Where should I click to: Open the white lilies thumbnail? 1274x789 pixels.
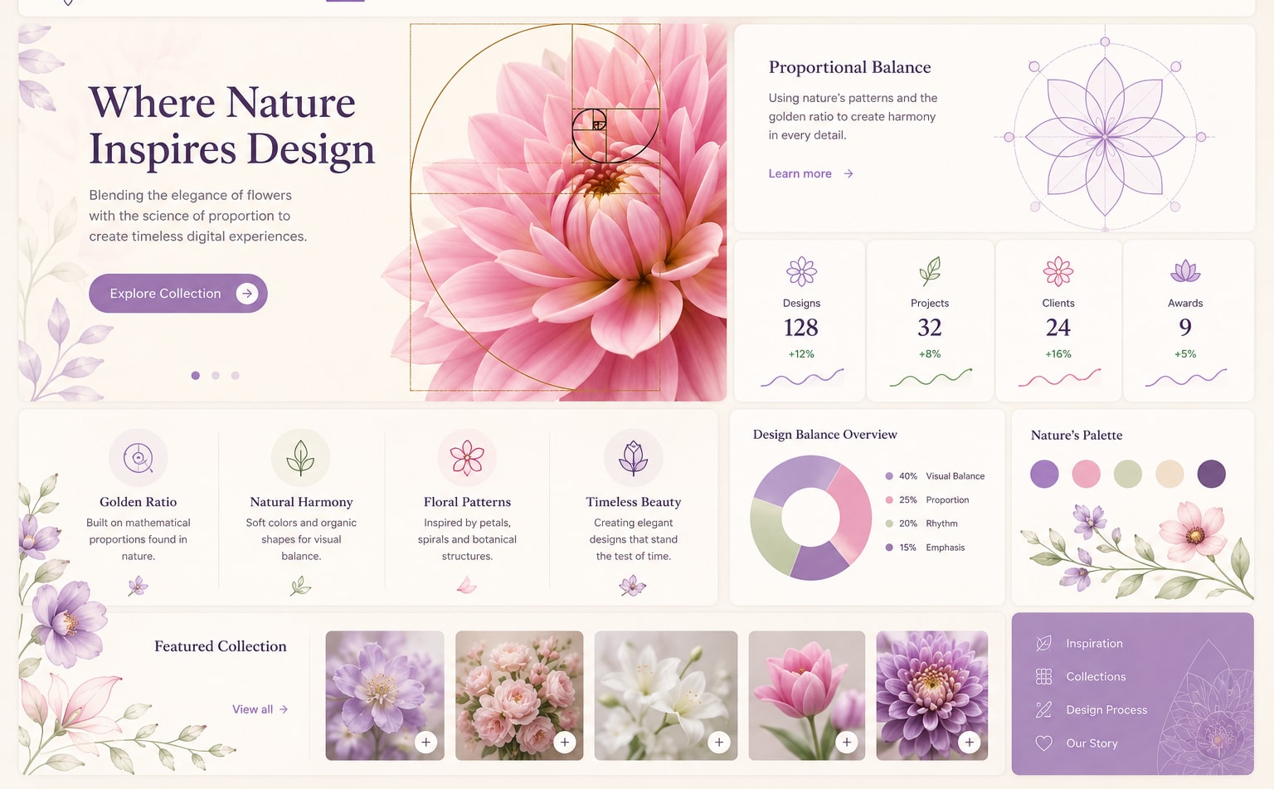tap(666, 695)
